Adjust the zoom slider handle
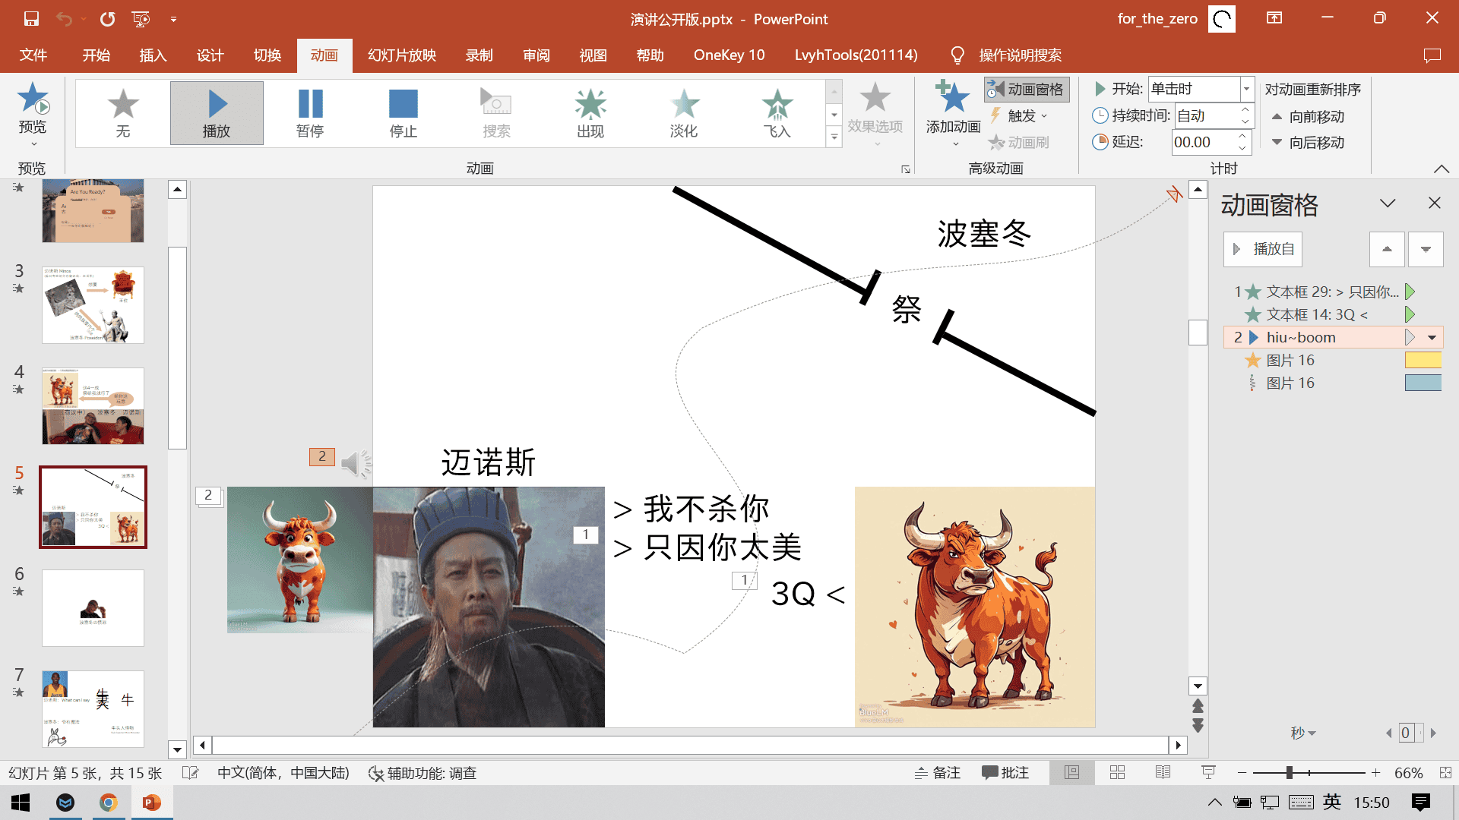Image resolution: width=1459 pixels, height=820 pixels. pyautogui.click(x=1289, y=773)
